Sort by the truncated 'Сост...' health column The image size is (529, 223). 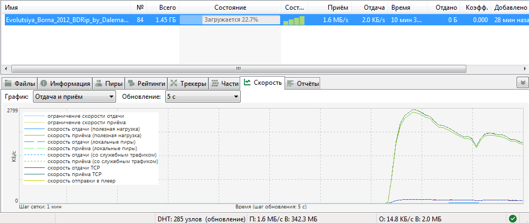295,8
